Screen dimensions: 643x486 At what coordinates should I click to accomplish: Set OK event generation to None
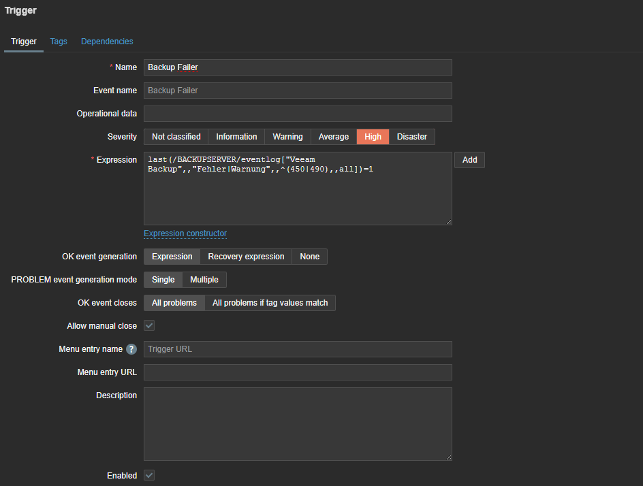tap(309, 257)
